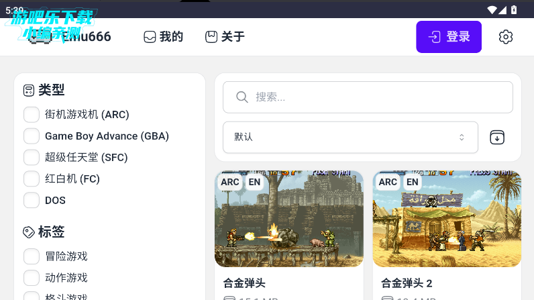Select the 超级任天堂 (SFC) checkbox
The height and width of the screenshot is (300, 534).
tap(32, 157)
